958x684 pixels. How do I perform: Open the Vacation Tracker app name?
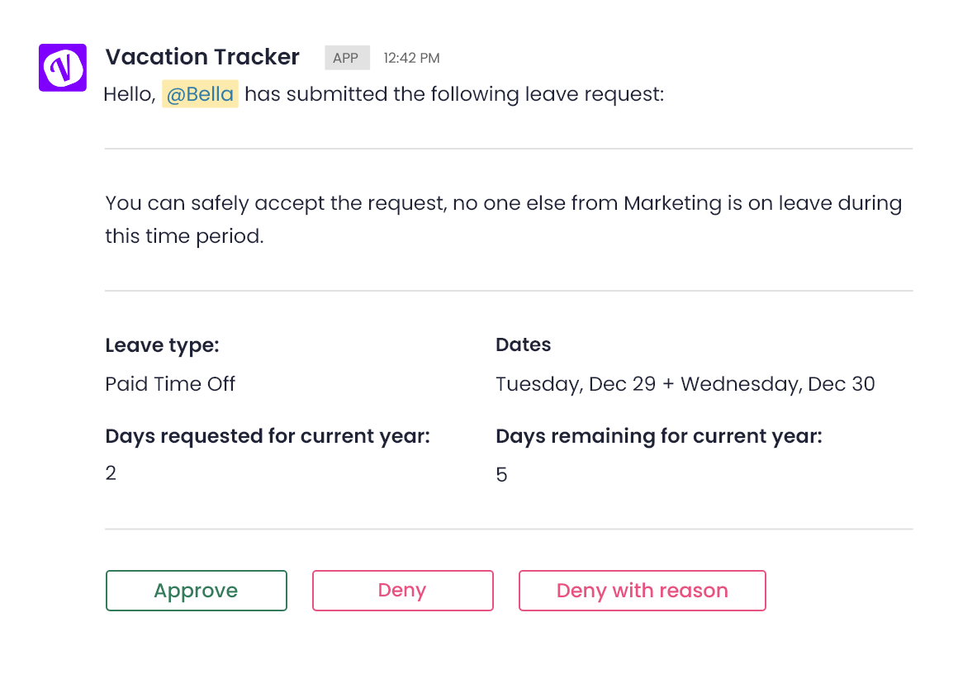coord(202,57)
